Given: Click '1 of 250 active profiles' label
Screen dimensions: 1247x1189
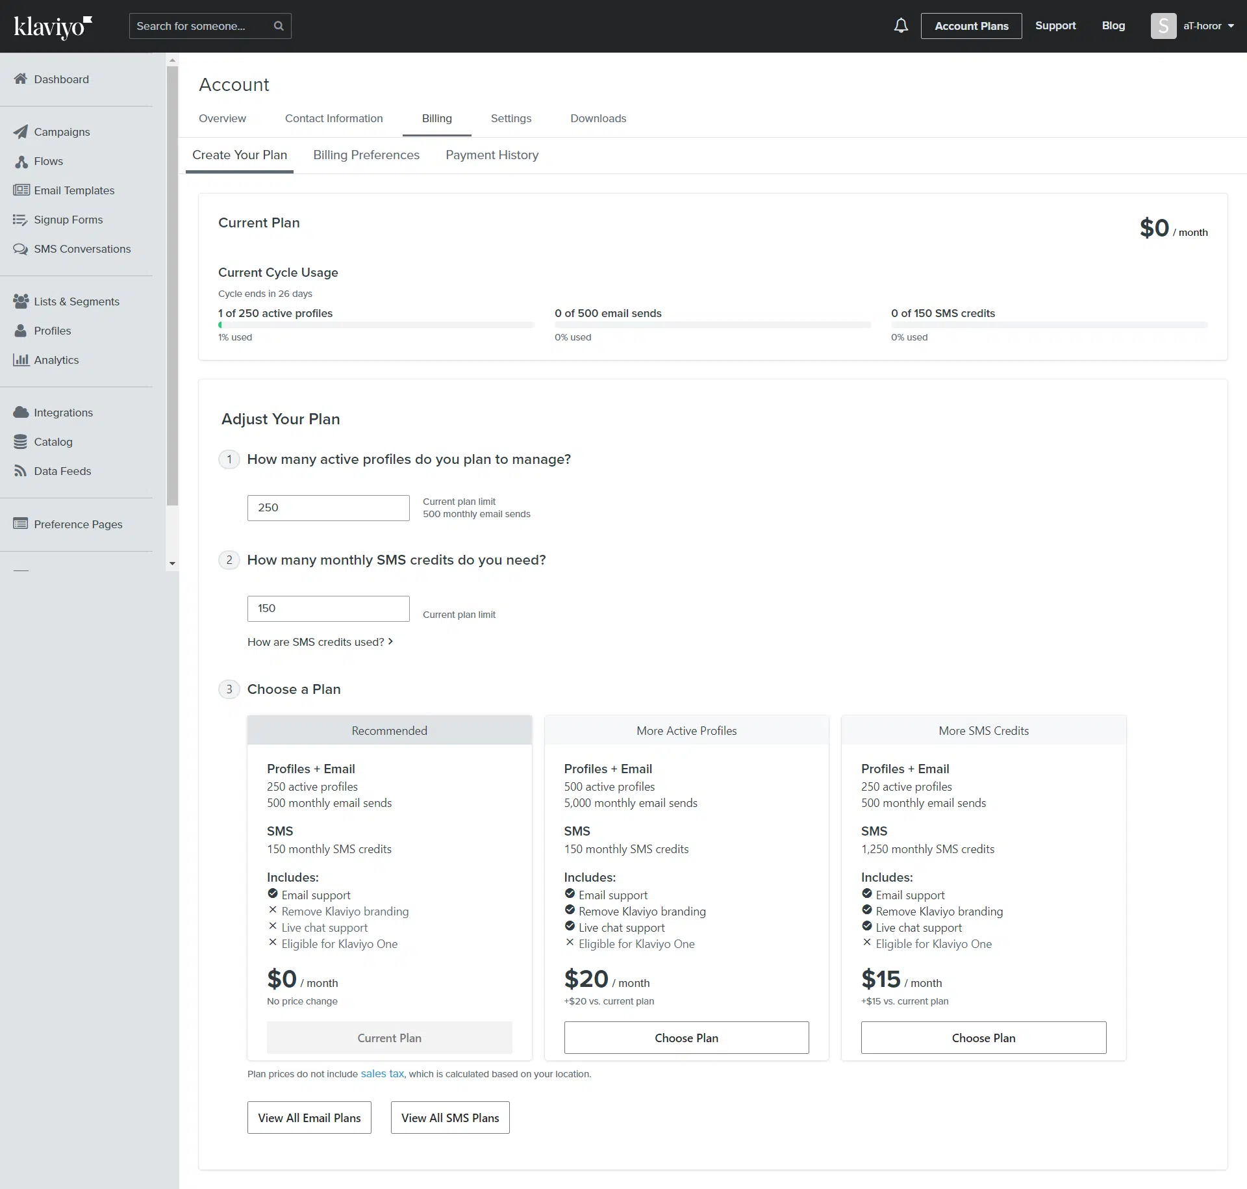Looking at the screenshot, I should coord(275,313).
